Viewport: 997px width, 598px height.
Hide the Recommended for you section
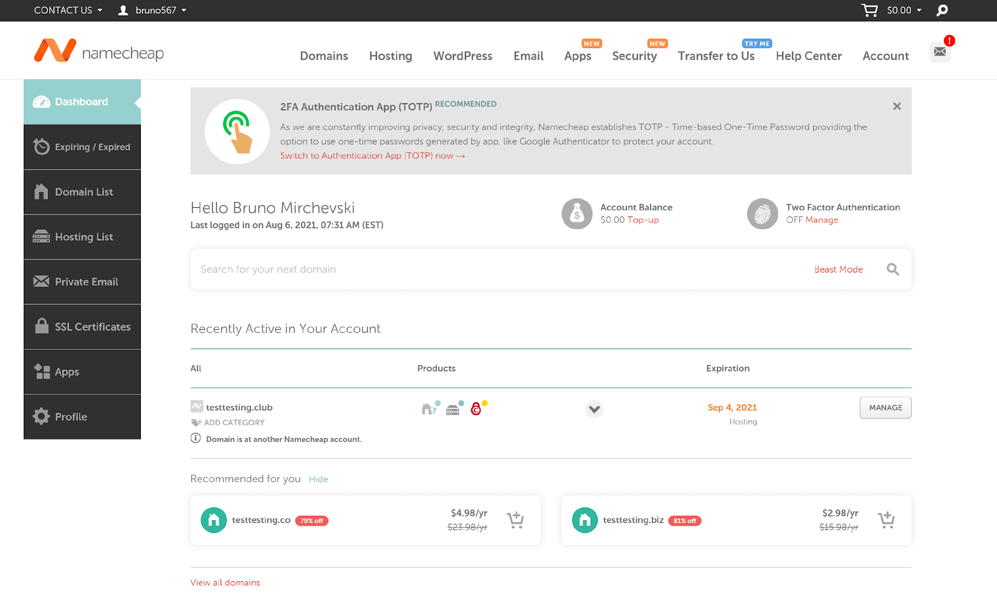tap(318, 479)
